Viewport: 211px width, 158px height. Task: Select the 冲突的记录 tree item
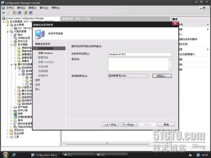(x=24, y=38)
